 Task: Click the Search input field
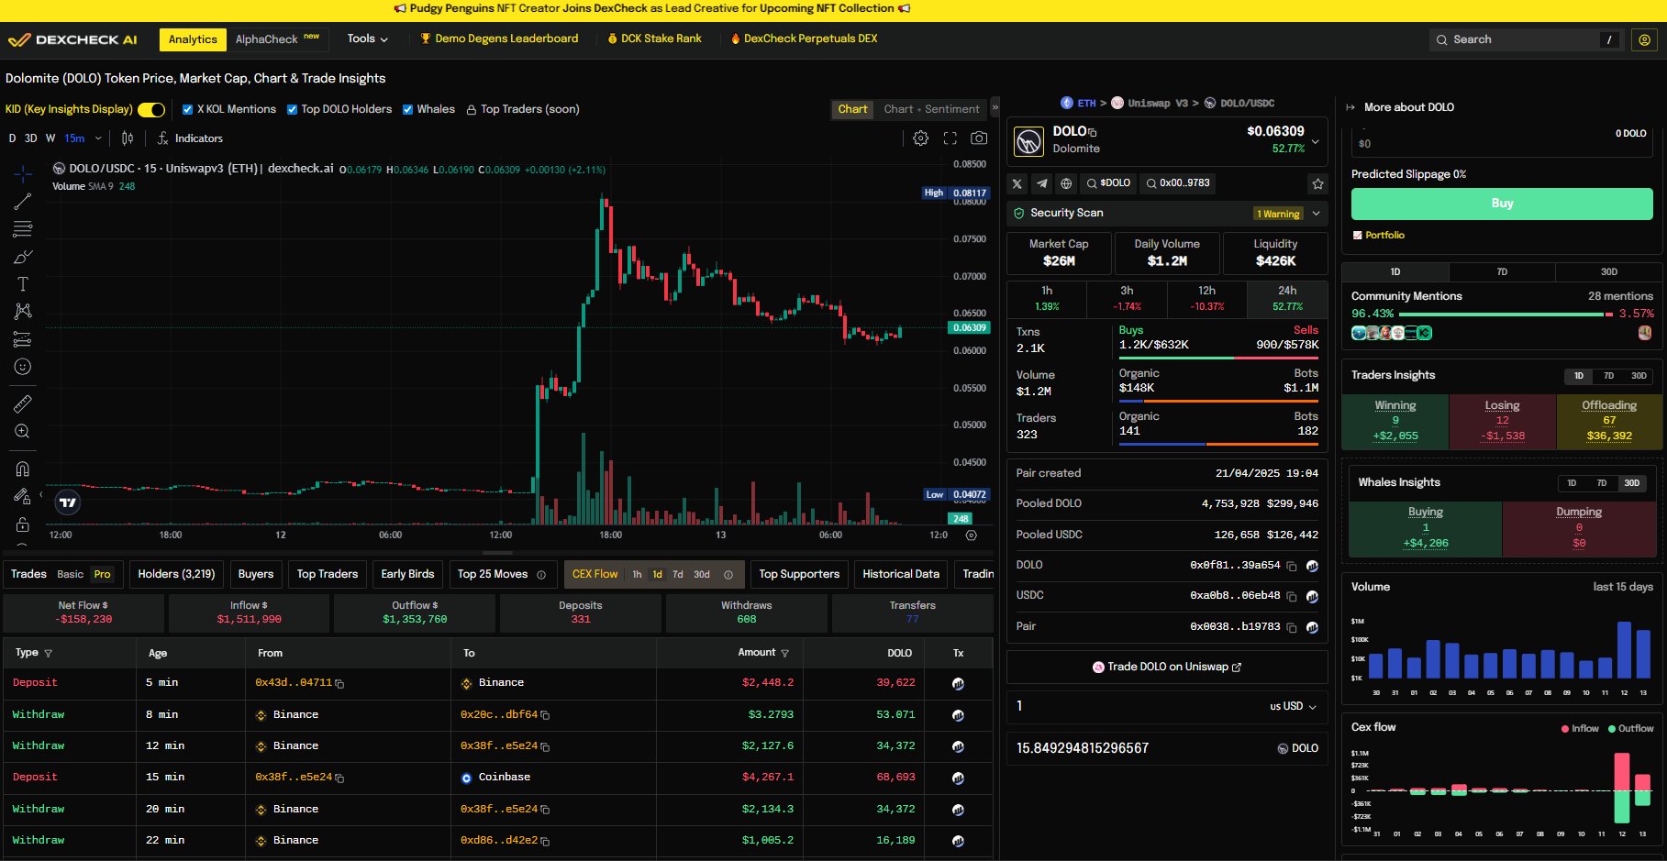click(1523, 39)
